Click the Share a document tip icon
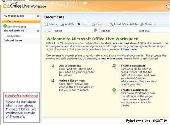The width and height of the screenshot is (170, 125). [x=114, y=66]
